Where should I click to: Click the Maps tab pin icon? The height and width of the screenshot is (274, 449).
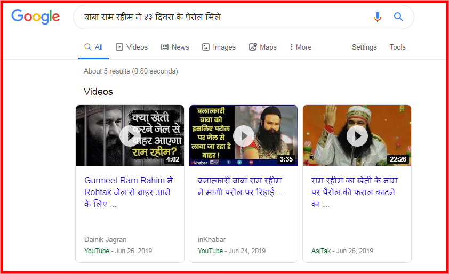point(253,47)
